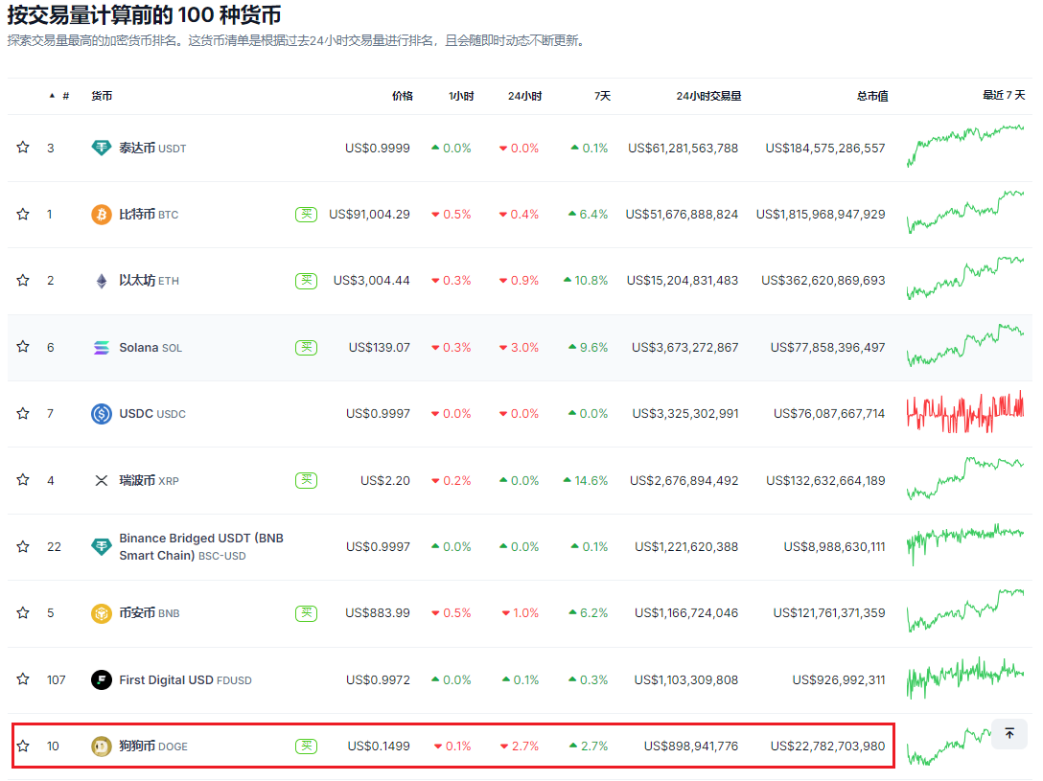The image size is (1043, 781).
Task: Click the Ethereum price US$3,004.44
Action: pyautogui.click(x=372, y=281)
